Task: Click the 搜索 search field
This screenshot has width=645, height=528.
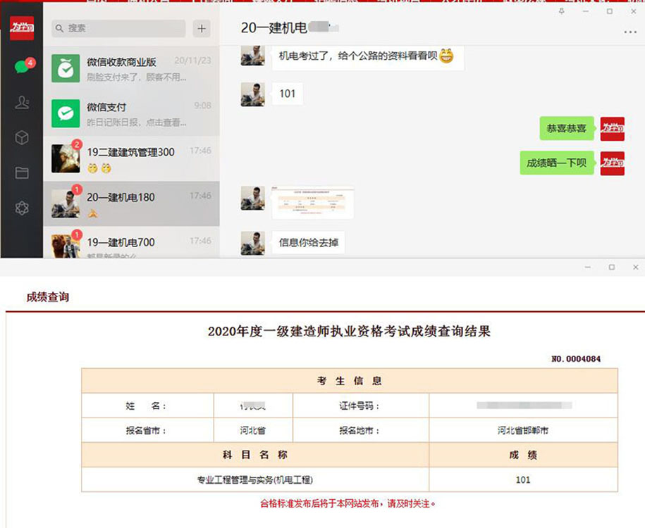Action: (118, 28)
